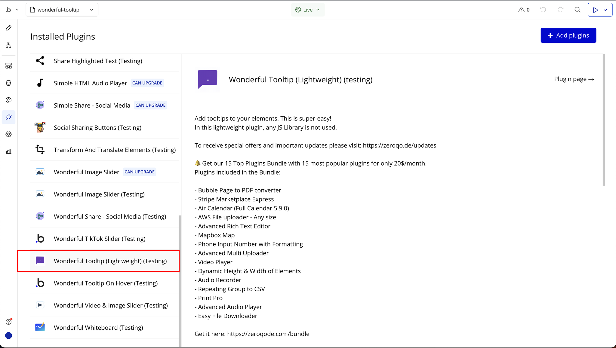The image size is (616, 348).
Task: Select Transform And Translate Elements (Testing)
Action: tap(105, 150)
